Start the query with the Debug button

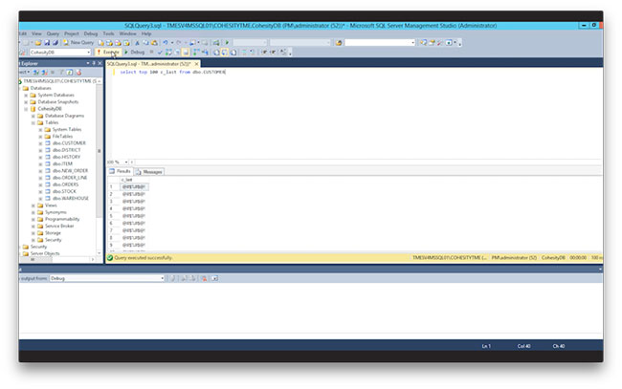(136, 53)
